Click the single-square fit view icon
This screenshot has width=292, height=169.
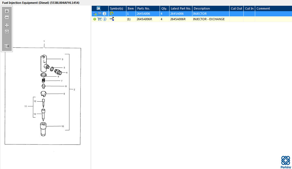(x=7, y=32)
